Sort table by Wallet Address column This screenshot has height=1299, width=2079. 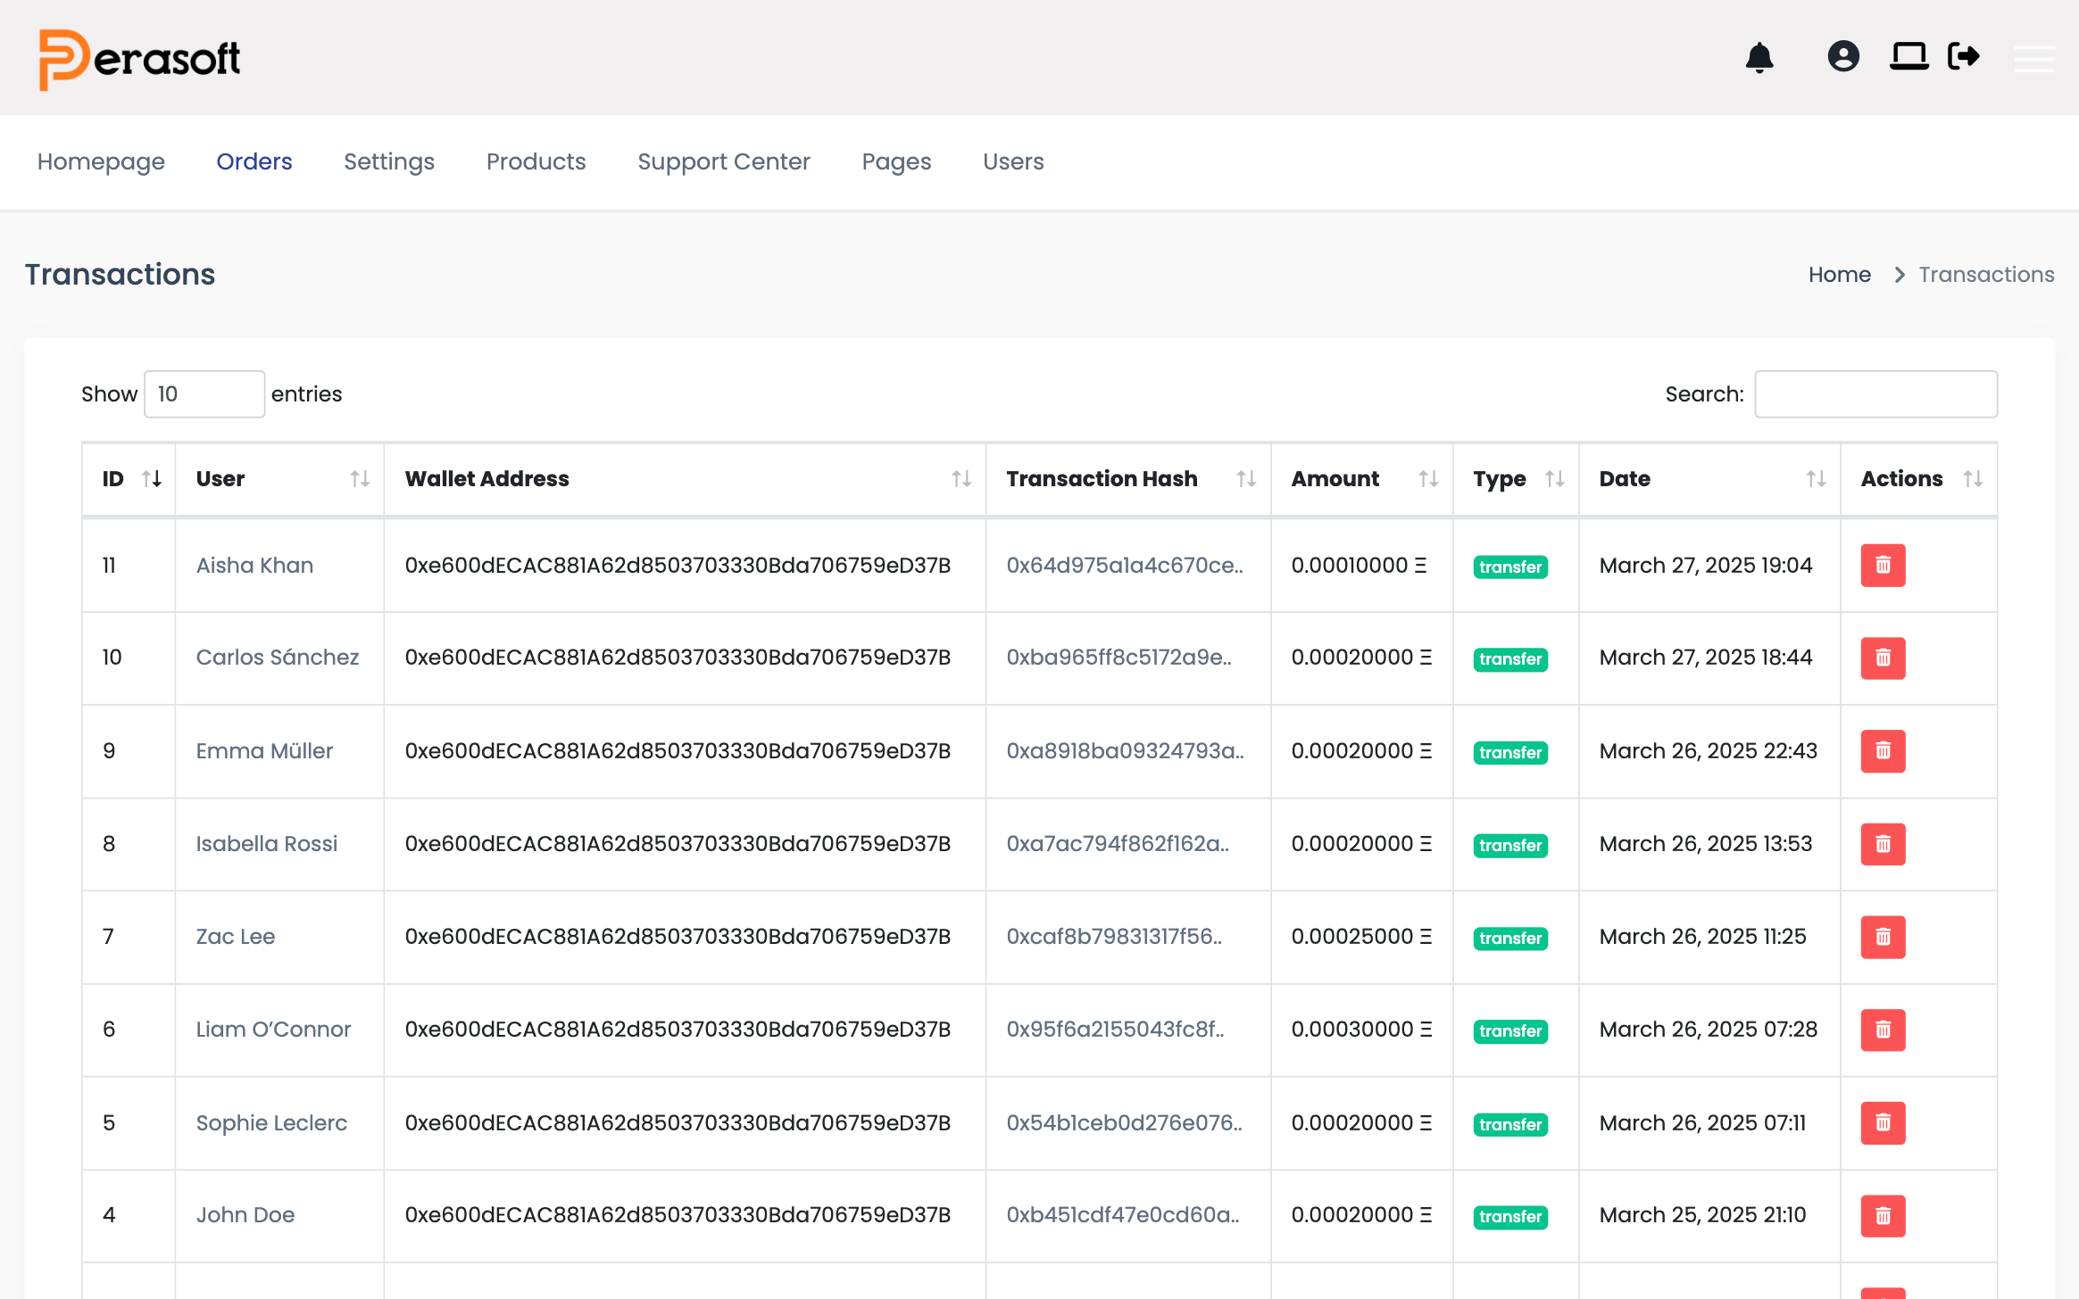coord(685,479)
